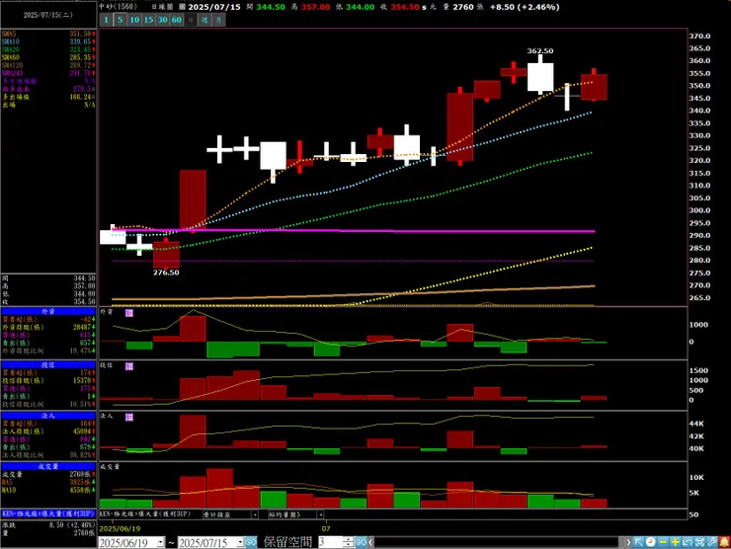Select the weekly chart period tab
Screen dimensions: 731x549
tap(204, 20)
